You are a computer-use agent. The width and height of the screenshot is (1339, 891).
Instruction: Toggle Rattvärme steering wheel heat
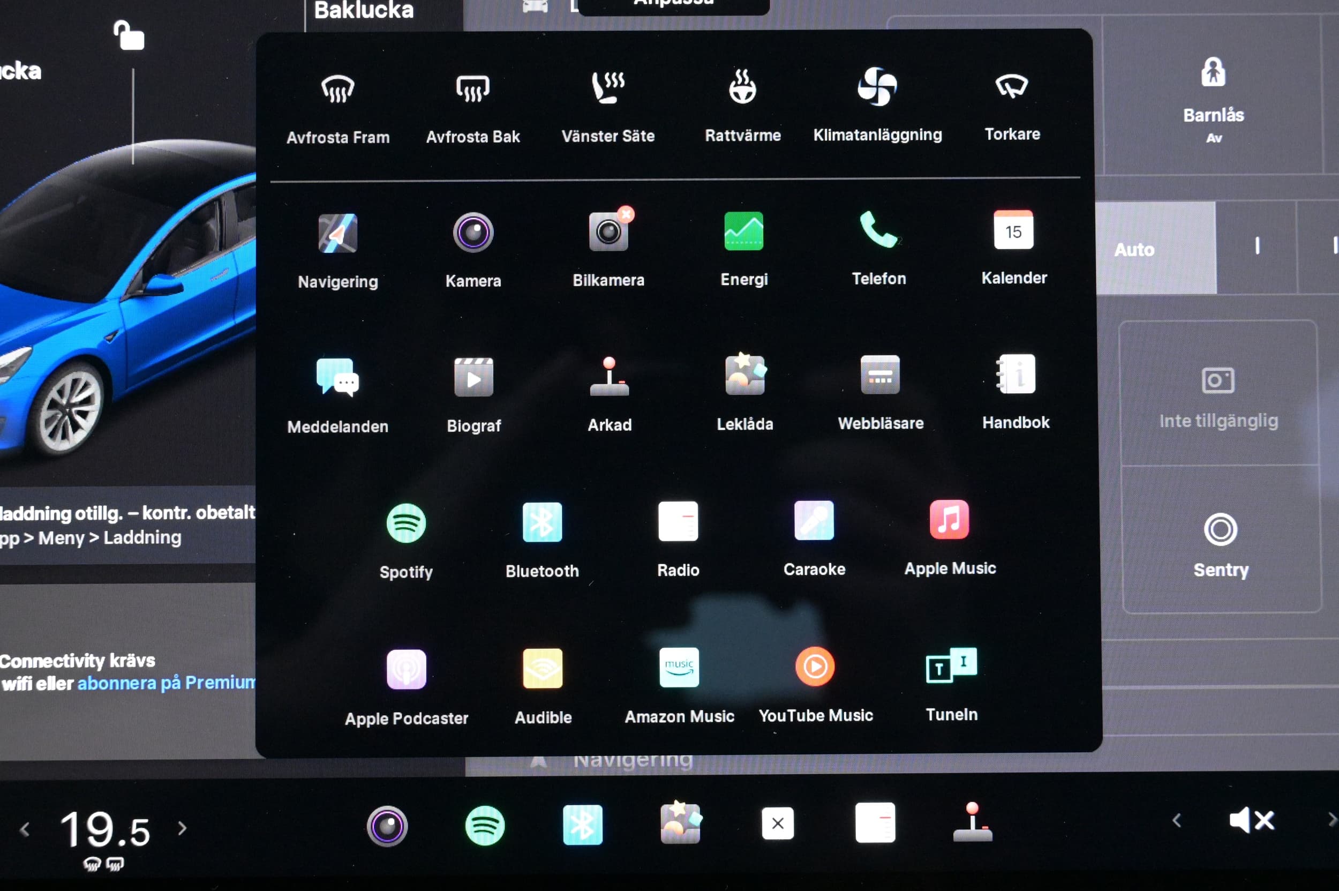click(x=742, y=106)
